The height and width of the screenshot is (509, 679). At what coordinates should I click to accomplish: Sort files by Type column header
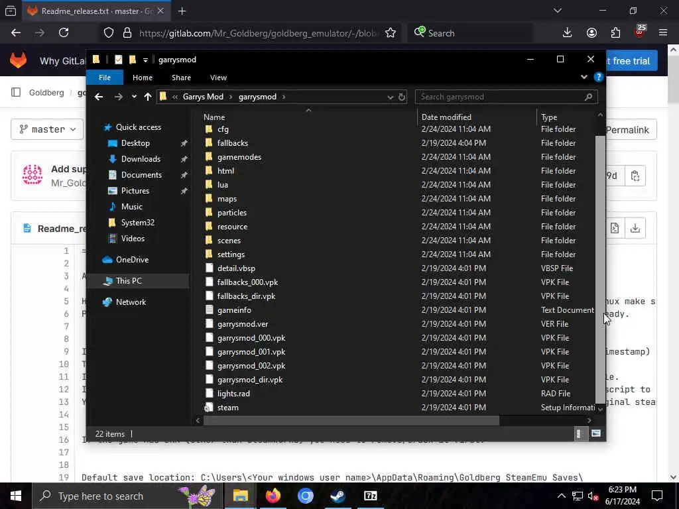coord(549,117)
